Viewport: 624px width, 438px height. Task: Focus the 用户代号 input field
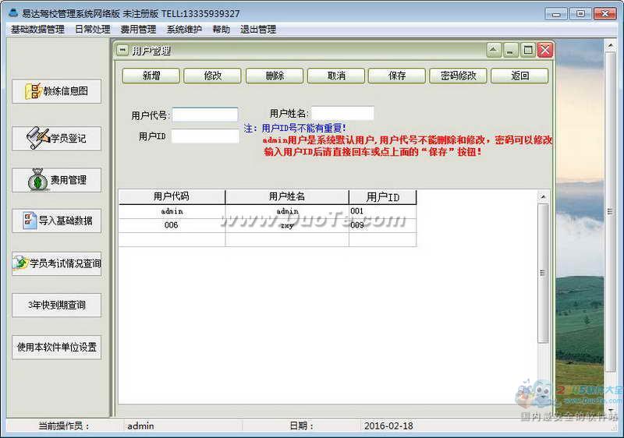pyautogui.click(x=205, y=115)
